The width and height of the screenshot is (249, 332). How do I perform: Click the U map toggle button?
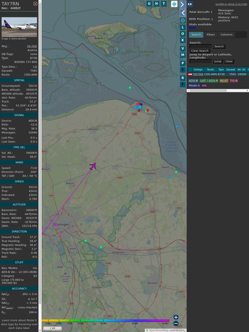point(149,4)
